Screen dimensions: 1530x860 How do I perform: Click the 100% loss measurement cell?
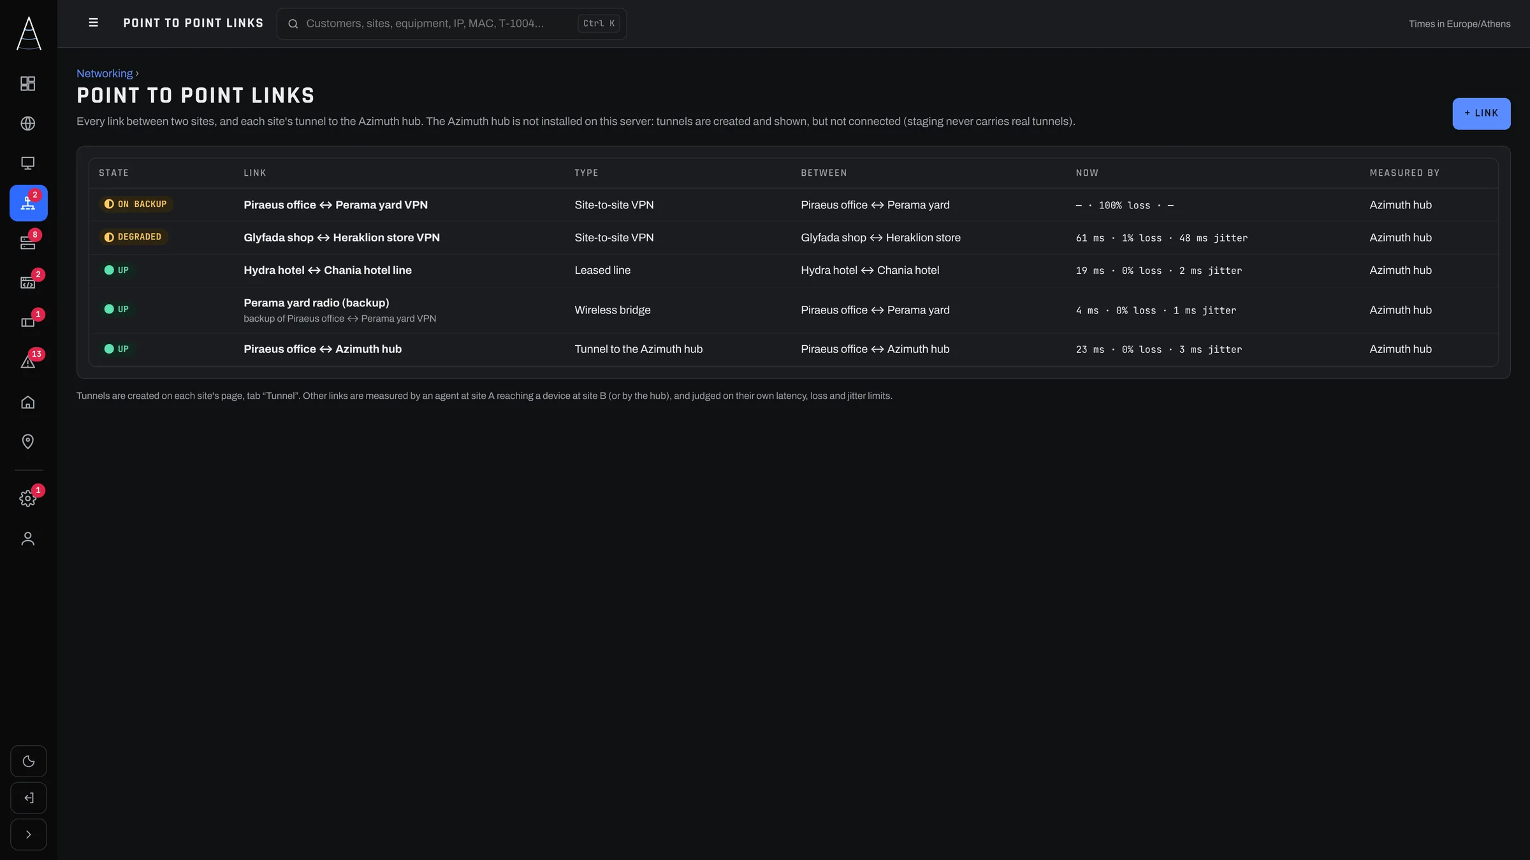(1125, 205)
